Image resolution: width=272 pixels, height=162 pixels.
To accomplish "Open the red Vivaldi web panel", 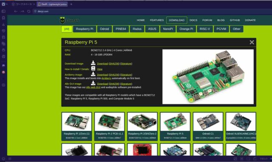I will click(x=3, y=72).
